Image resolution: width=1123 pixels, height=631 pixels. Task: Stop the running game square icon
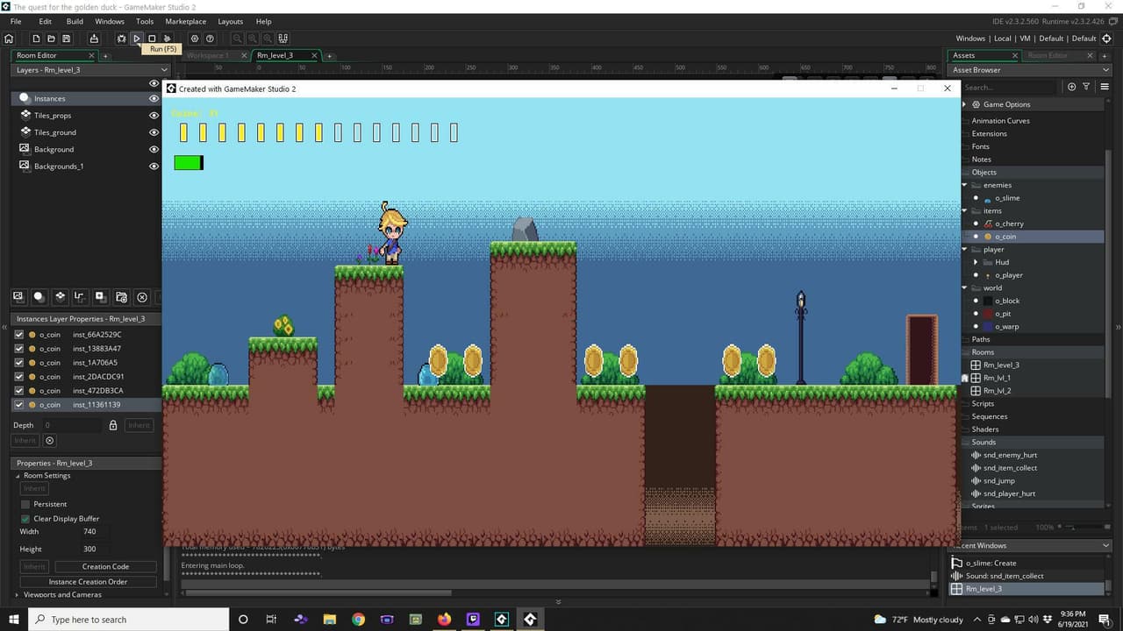(152, 39)
